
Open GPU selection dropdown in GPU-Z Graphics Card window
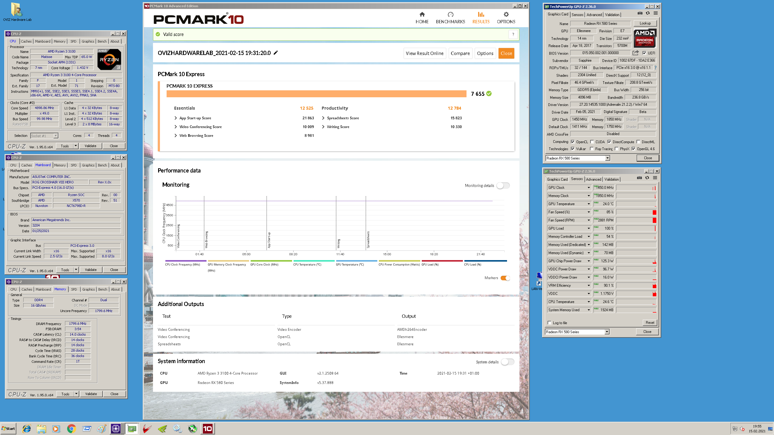[x=607, y=158]
